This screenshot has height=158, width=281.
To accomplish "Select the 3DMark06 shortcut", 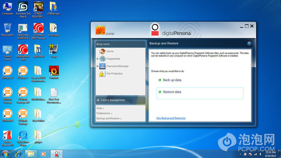I will [x=8, y=116].
